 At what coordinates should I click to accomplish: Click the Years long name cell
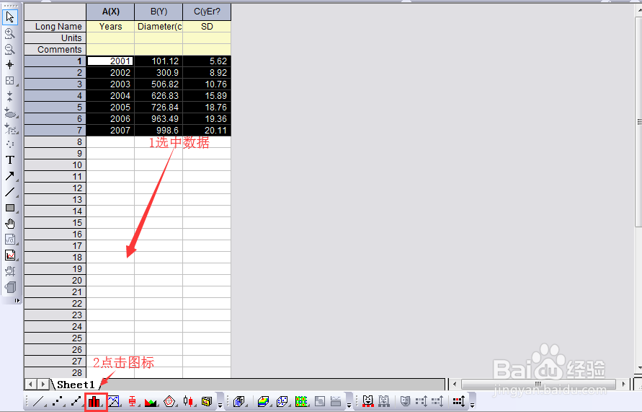(x=110, y=27)
